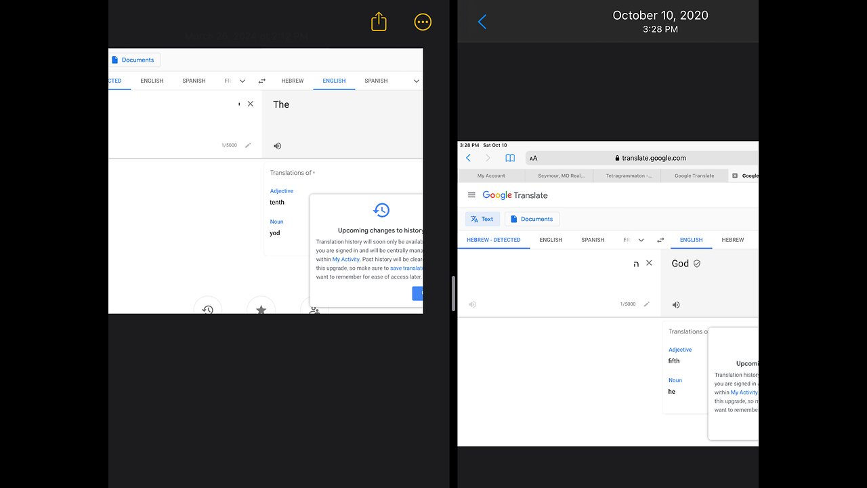Image resolution: width=867 pixels, height=488 pixels.
Task: Select SPANISH source tab in the right screenshot
Action: [593, 240]
